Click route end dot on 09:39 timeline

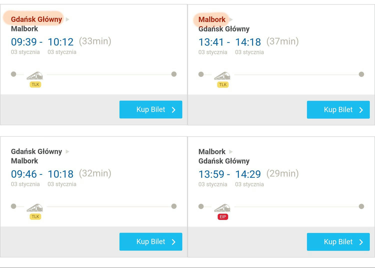point(174,74)
